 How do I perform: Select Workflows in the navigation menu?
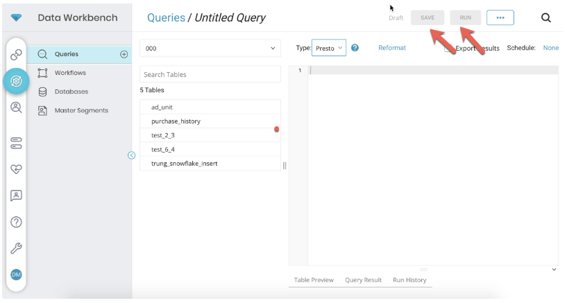point(70,73)
